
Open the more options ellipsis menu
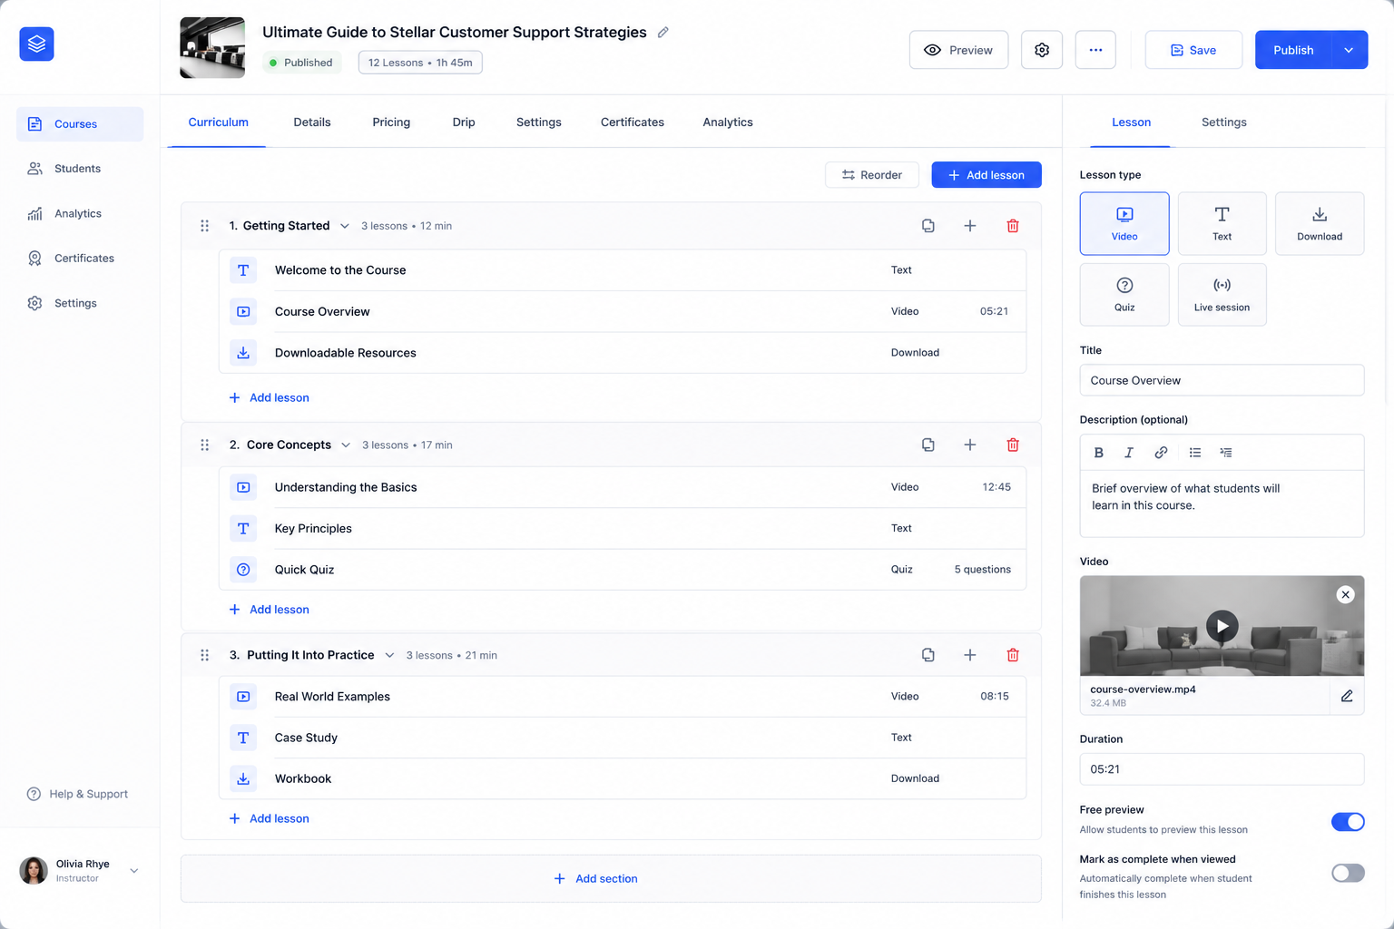tap(1095, 50)
